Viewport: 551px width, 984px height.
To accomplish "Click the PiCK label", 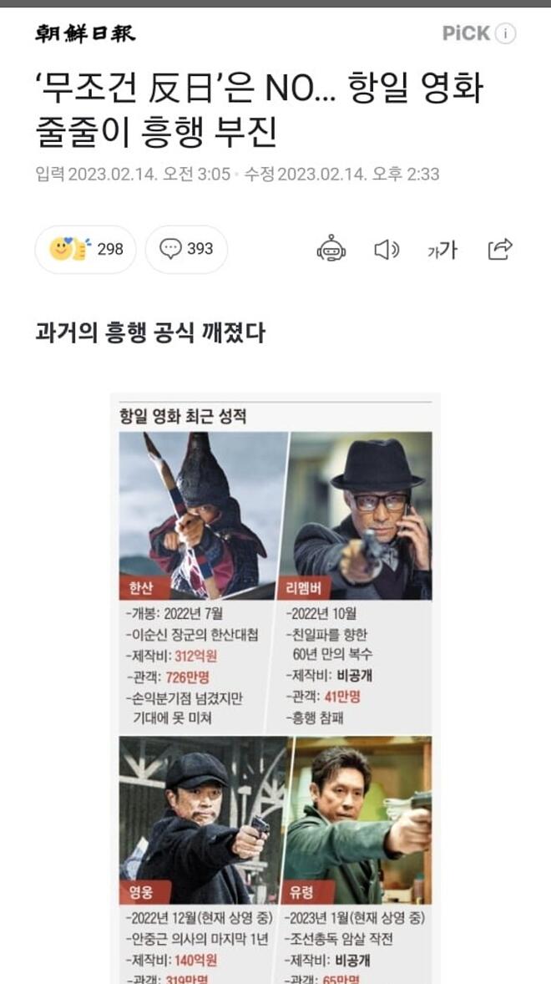I will pos(466,33).
